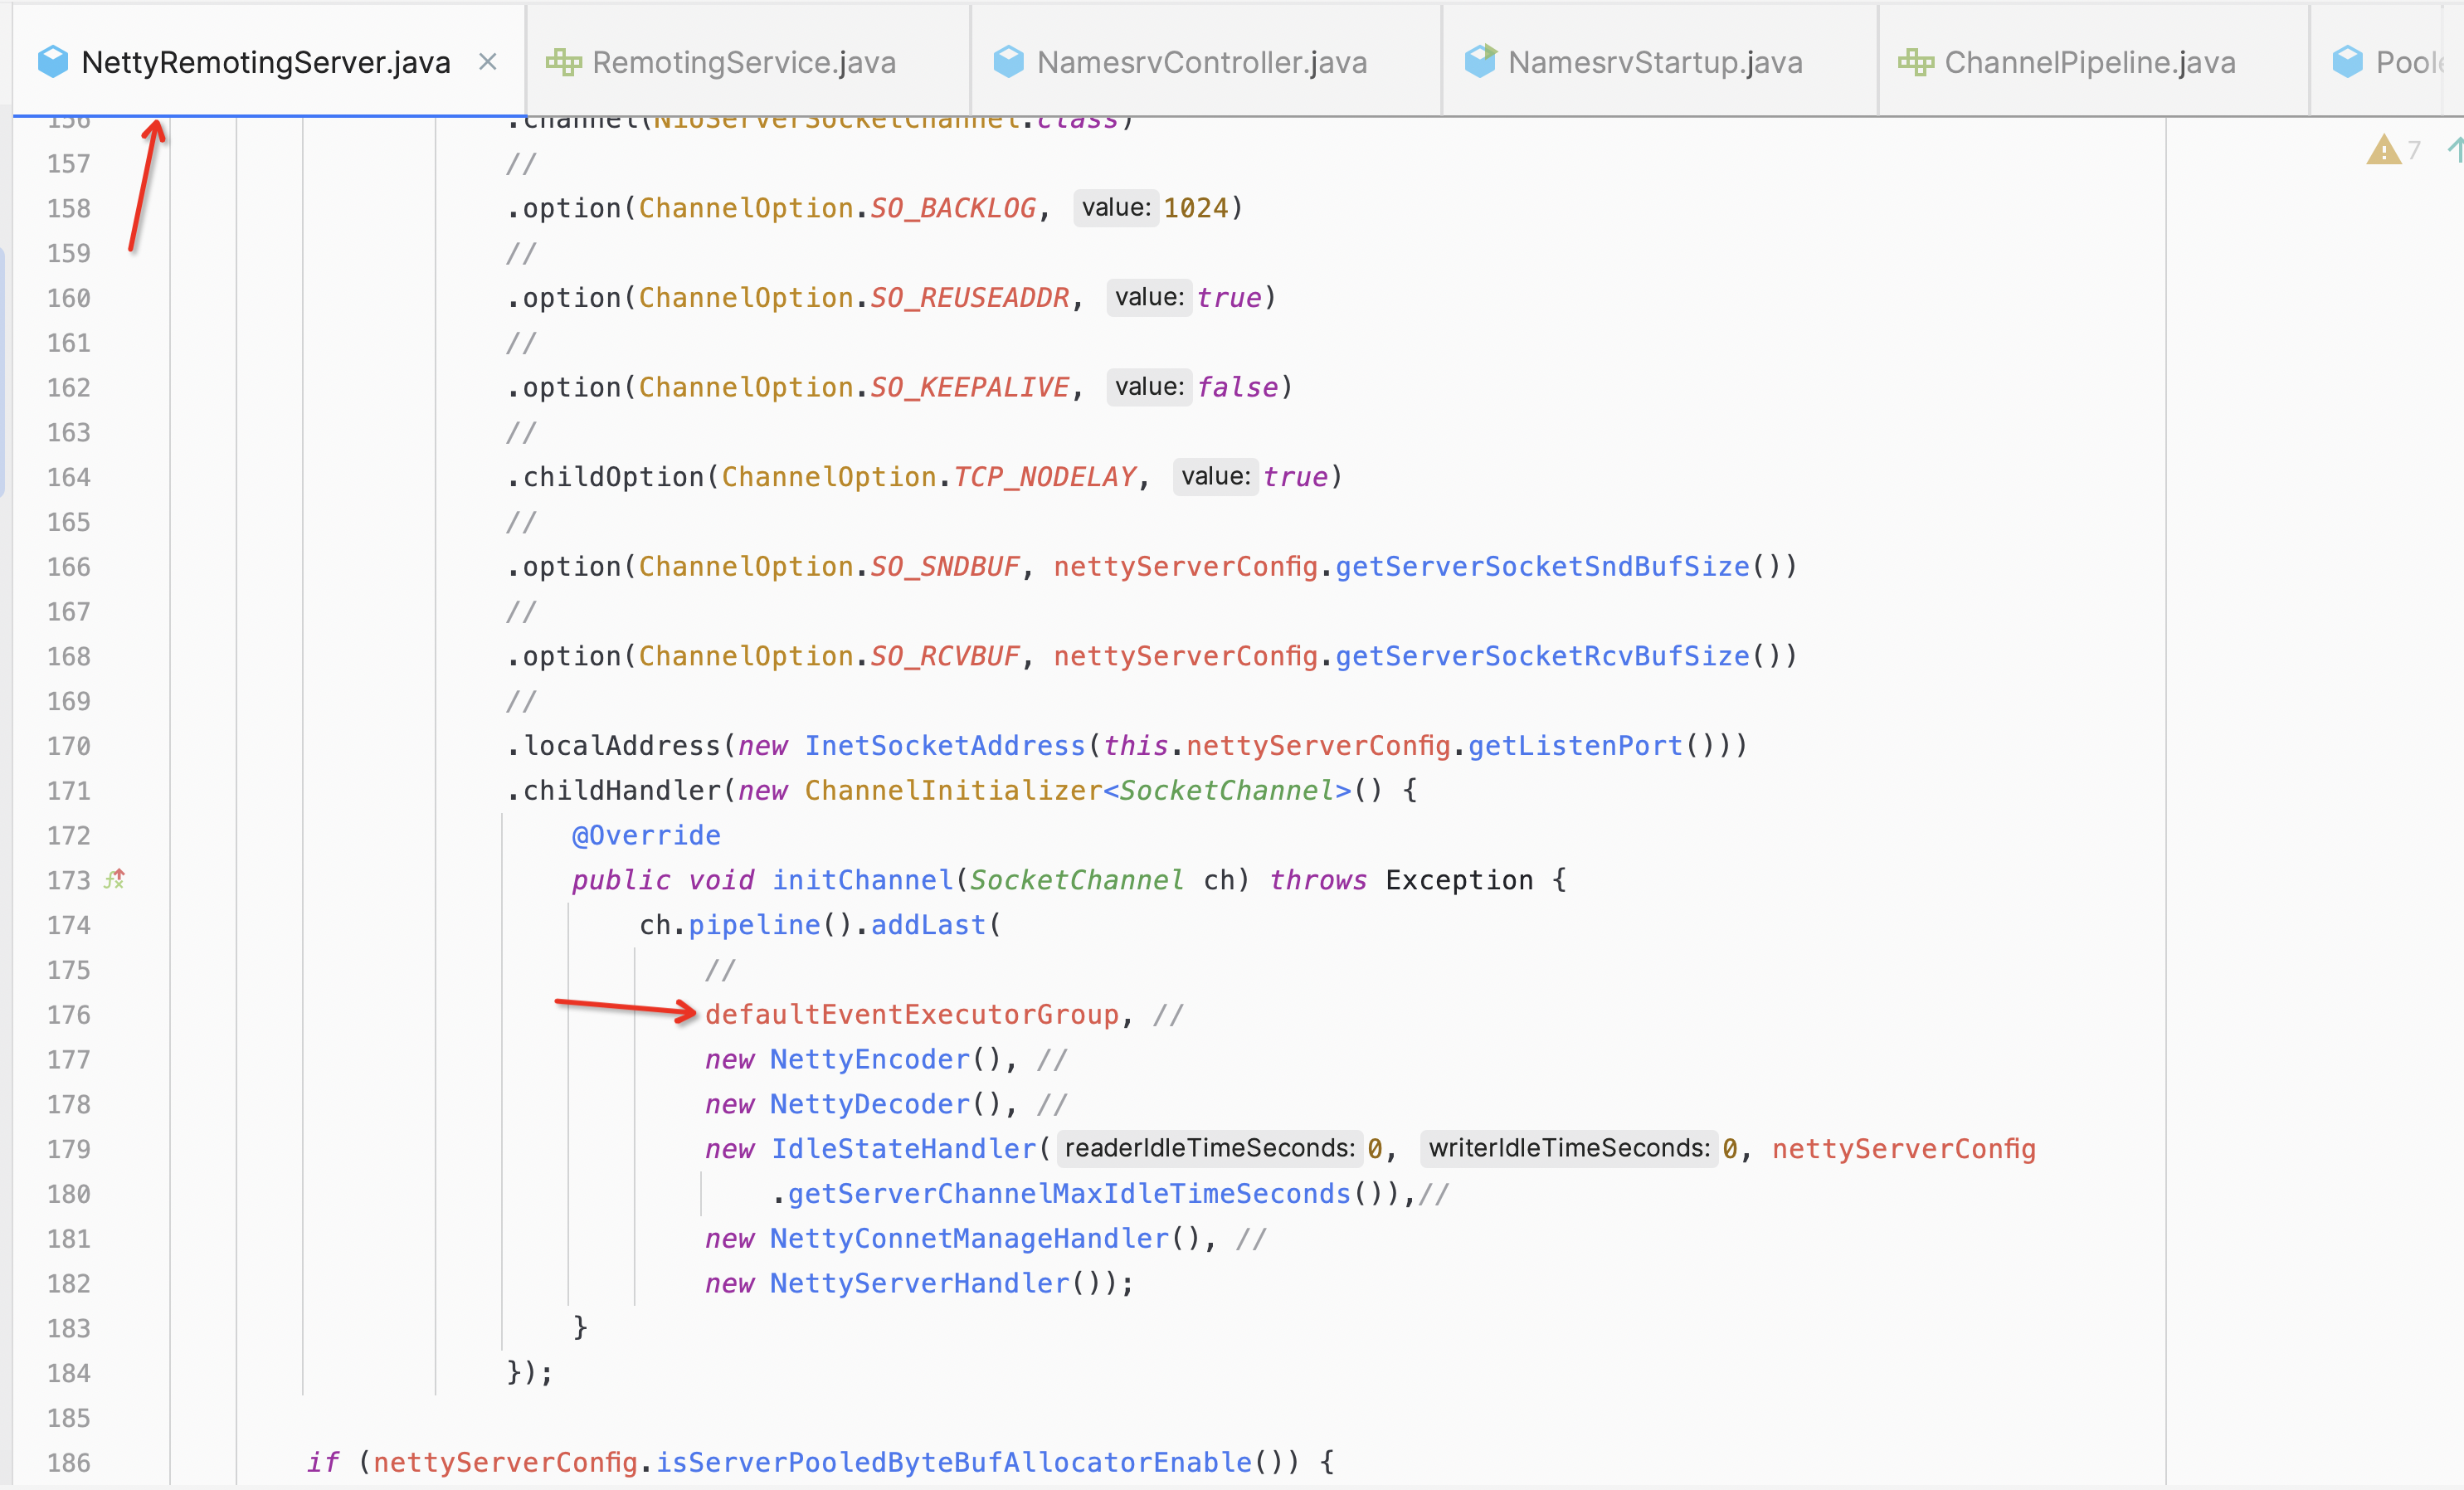The image size is (2464, 1490).
Task: Click the getListenPort method call
Action: click(1576, 746)
